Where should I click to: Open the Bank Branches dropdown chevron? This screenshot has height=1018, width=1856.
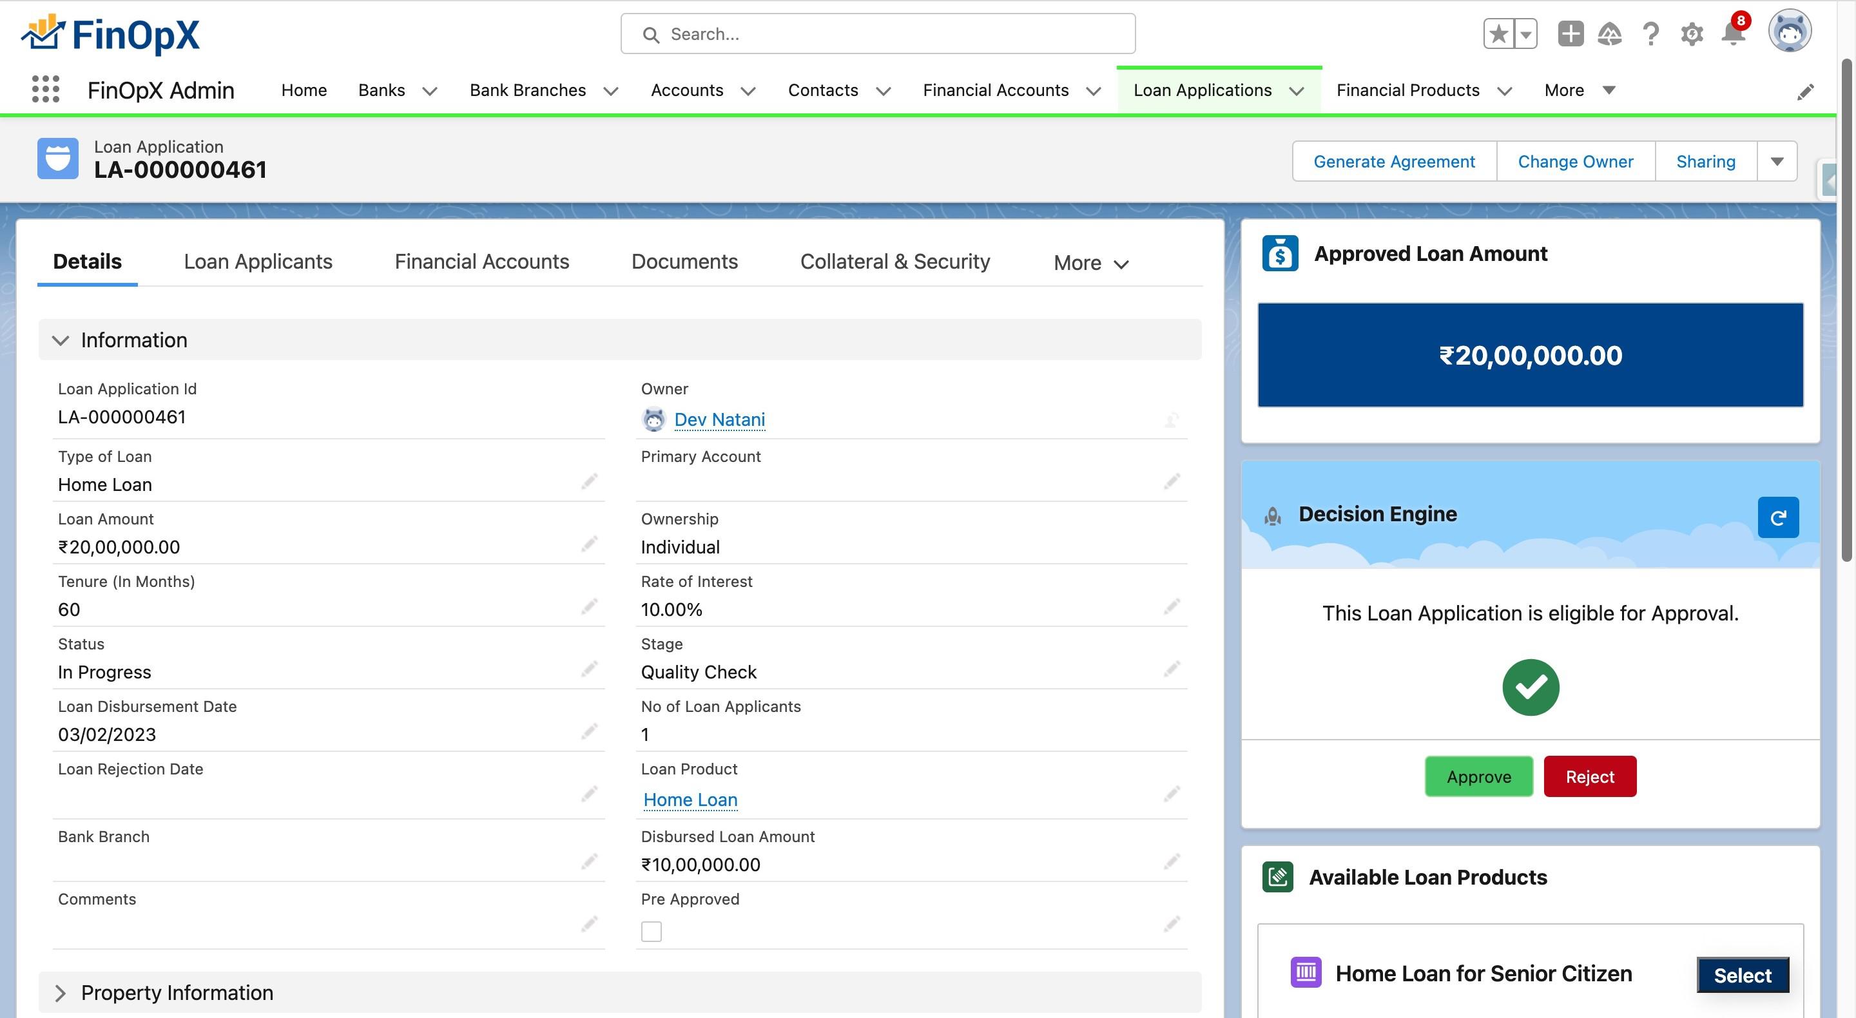tap(611, 91)
